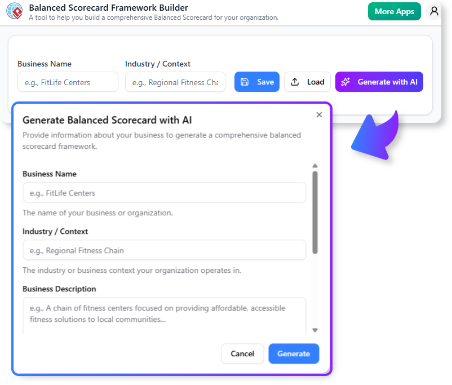Open the More Apps menu
Screen dimensions: 452x385
[394, 11]
